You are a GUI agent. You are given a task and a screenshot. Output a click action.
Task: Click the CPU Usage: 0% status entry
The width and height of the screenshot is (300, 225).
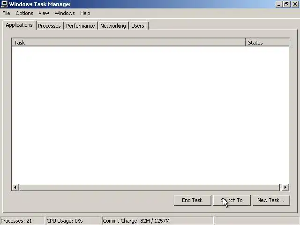click(x=73, y=221)
